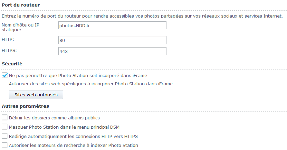This screenshot has height=150, width=287.
Task: Enable the Masquer Photo Station checkbox
Action: click(5, 127)
